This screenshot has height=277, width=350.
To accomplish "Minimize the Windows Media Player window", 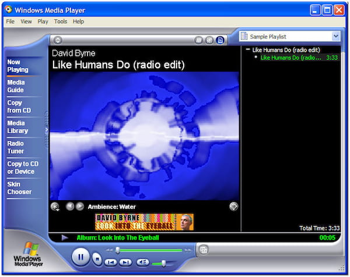I will point(315,10).
